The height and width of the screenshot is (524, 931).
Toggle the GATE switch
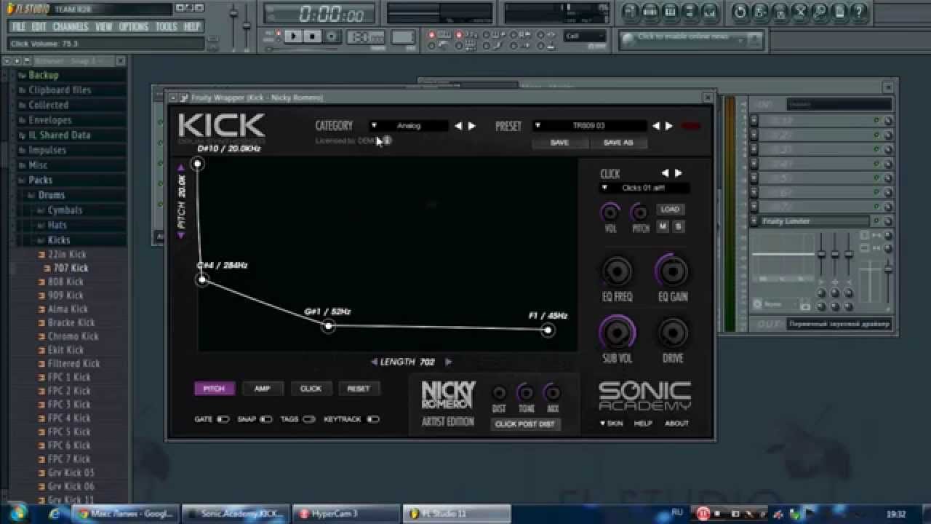pos(223,419)
